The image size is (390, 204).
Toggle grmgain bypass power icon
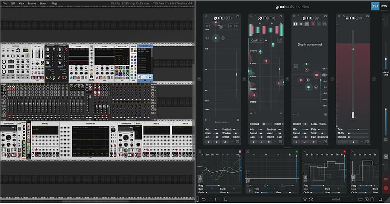click(367, 16)
